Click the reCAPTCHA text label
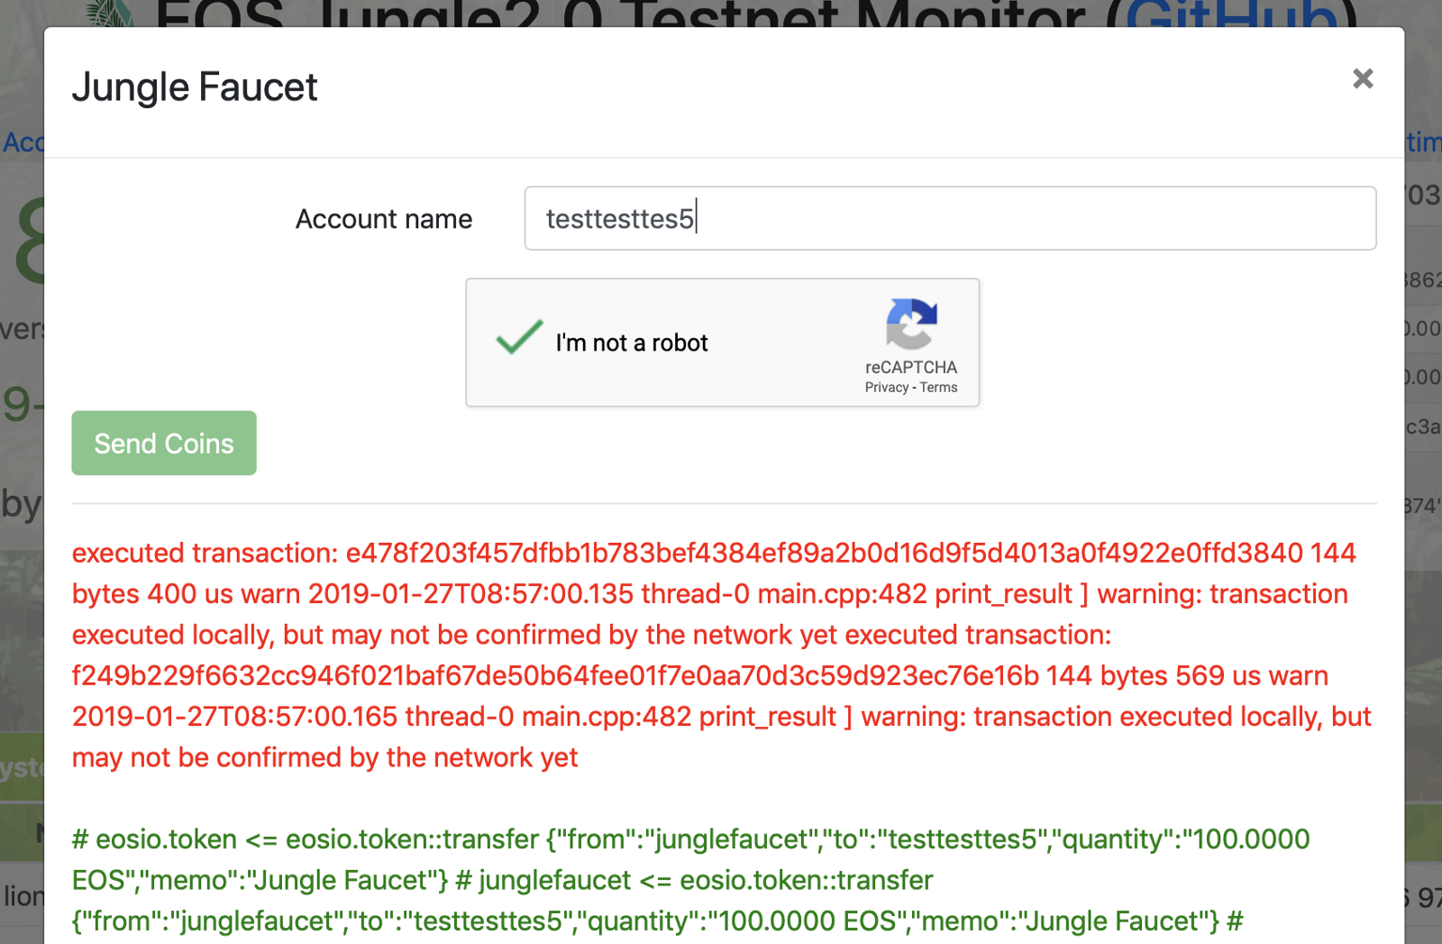Image resolution: width=1442 pixels, height=944 pixels. [911, 367]
